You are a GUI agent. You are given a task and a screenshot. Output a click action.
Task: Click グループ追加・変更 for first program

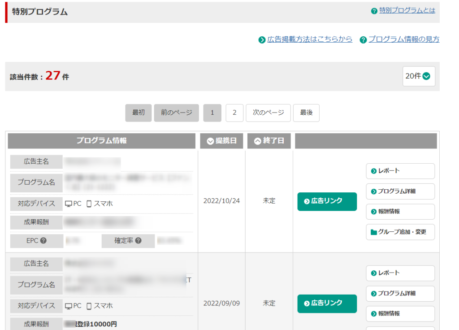tap(400, 232)
